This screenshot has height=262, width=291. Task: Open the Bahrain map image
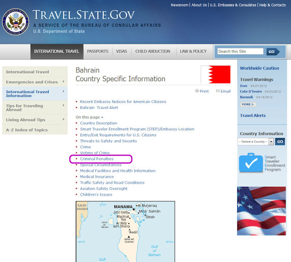125,231
